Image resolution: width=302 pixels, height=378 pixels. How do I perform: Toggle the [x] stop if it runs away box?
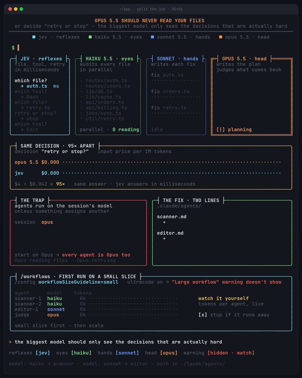coord(203,315)
